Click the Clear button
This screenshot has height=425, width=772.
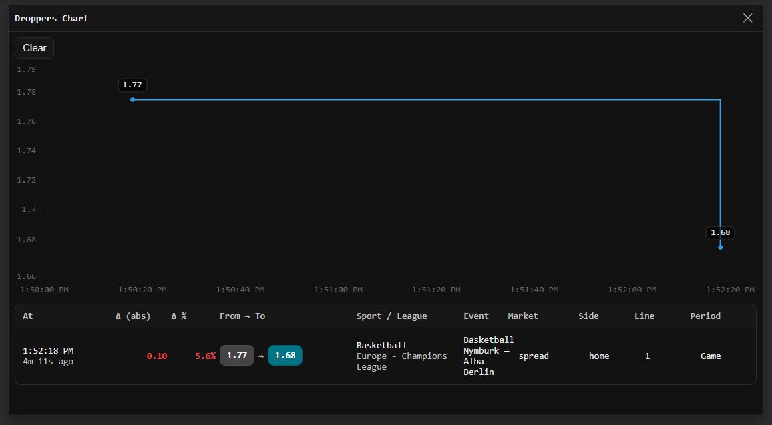pos(33,47)
